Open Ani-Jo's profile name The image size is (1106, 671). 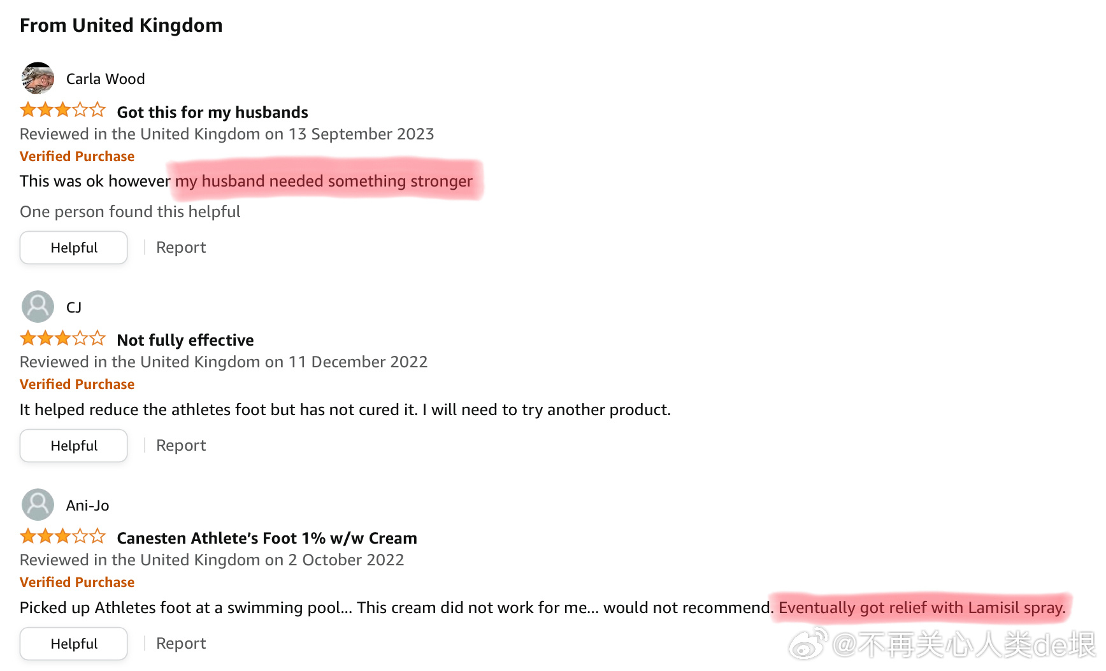tap(88, 505)
